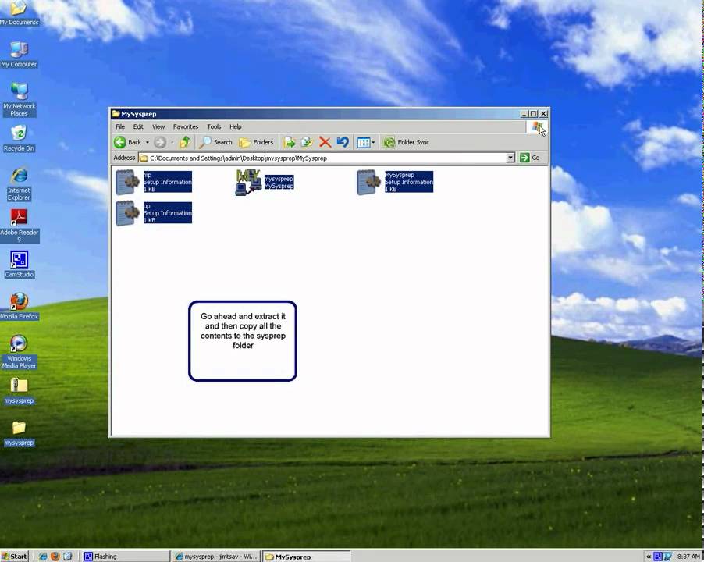Viewport: 704px width, 562px height.
Task: Open the View menu
Action: click(158, 126)
